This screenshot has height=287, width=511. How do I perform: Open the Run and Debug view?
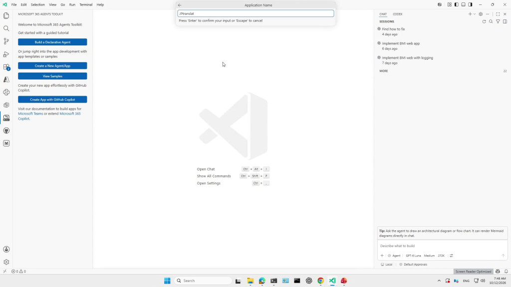point(6,54)
